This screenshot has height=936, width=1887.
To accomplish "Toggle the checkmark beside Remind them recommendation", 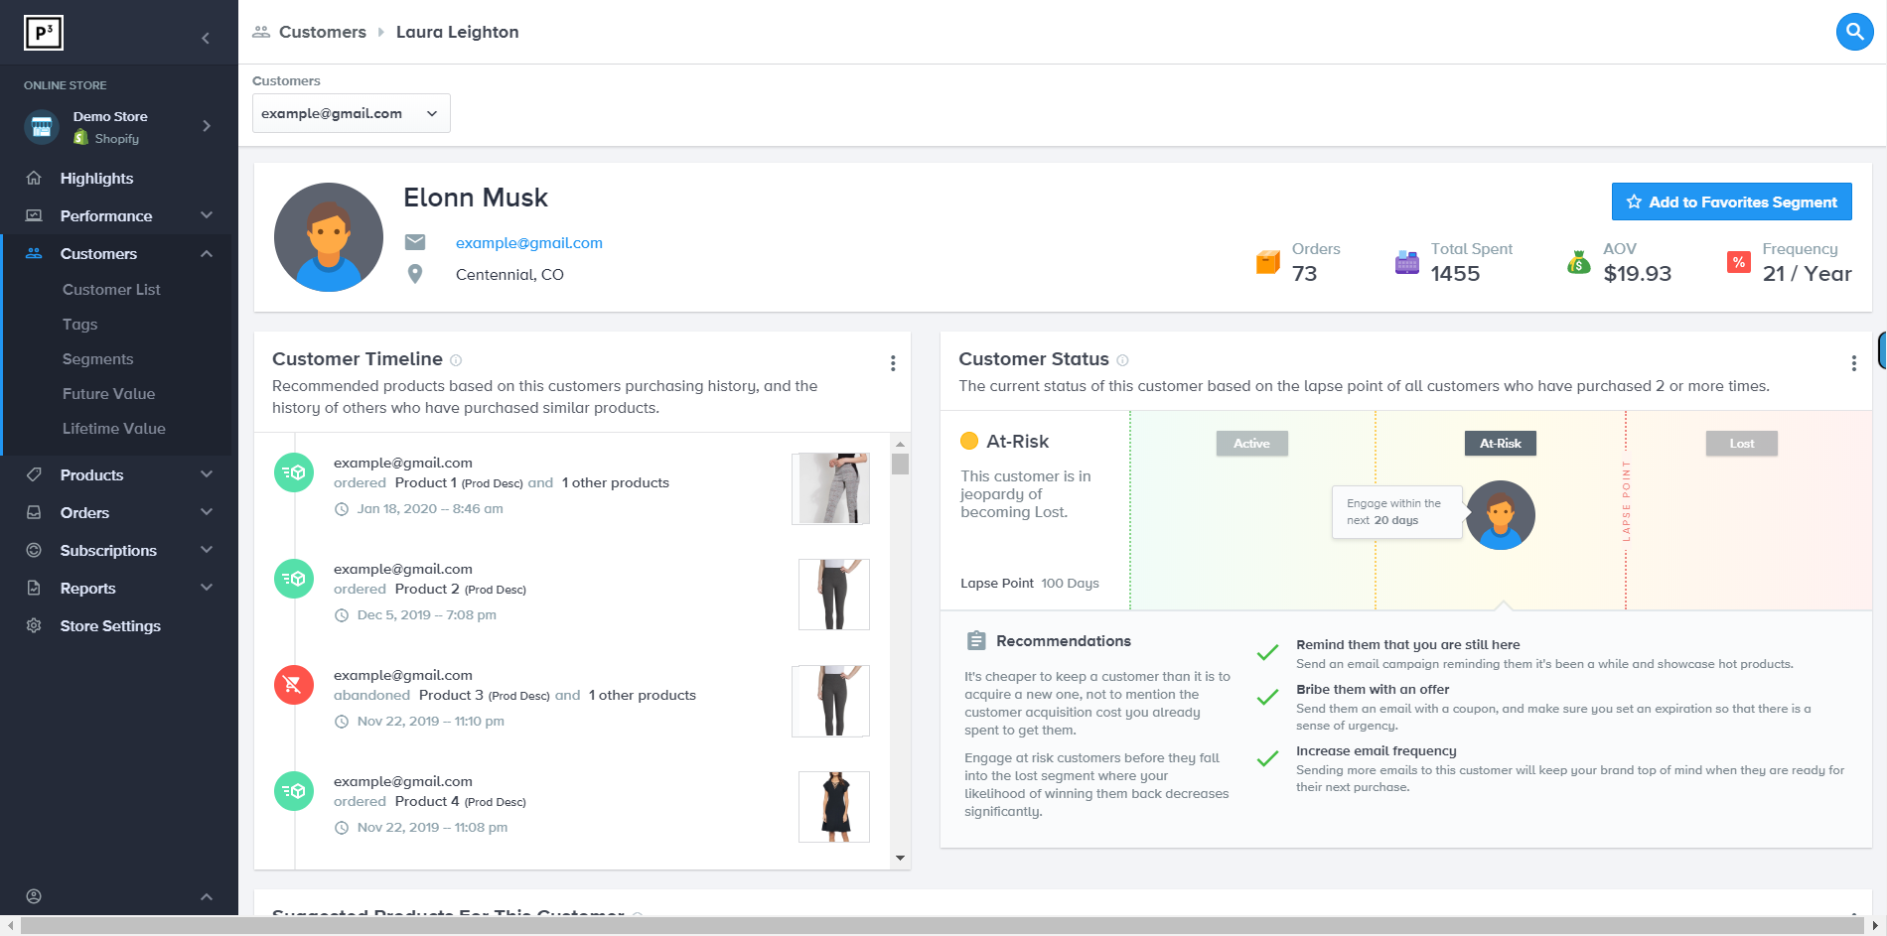I will [1267, 652].
